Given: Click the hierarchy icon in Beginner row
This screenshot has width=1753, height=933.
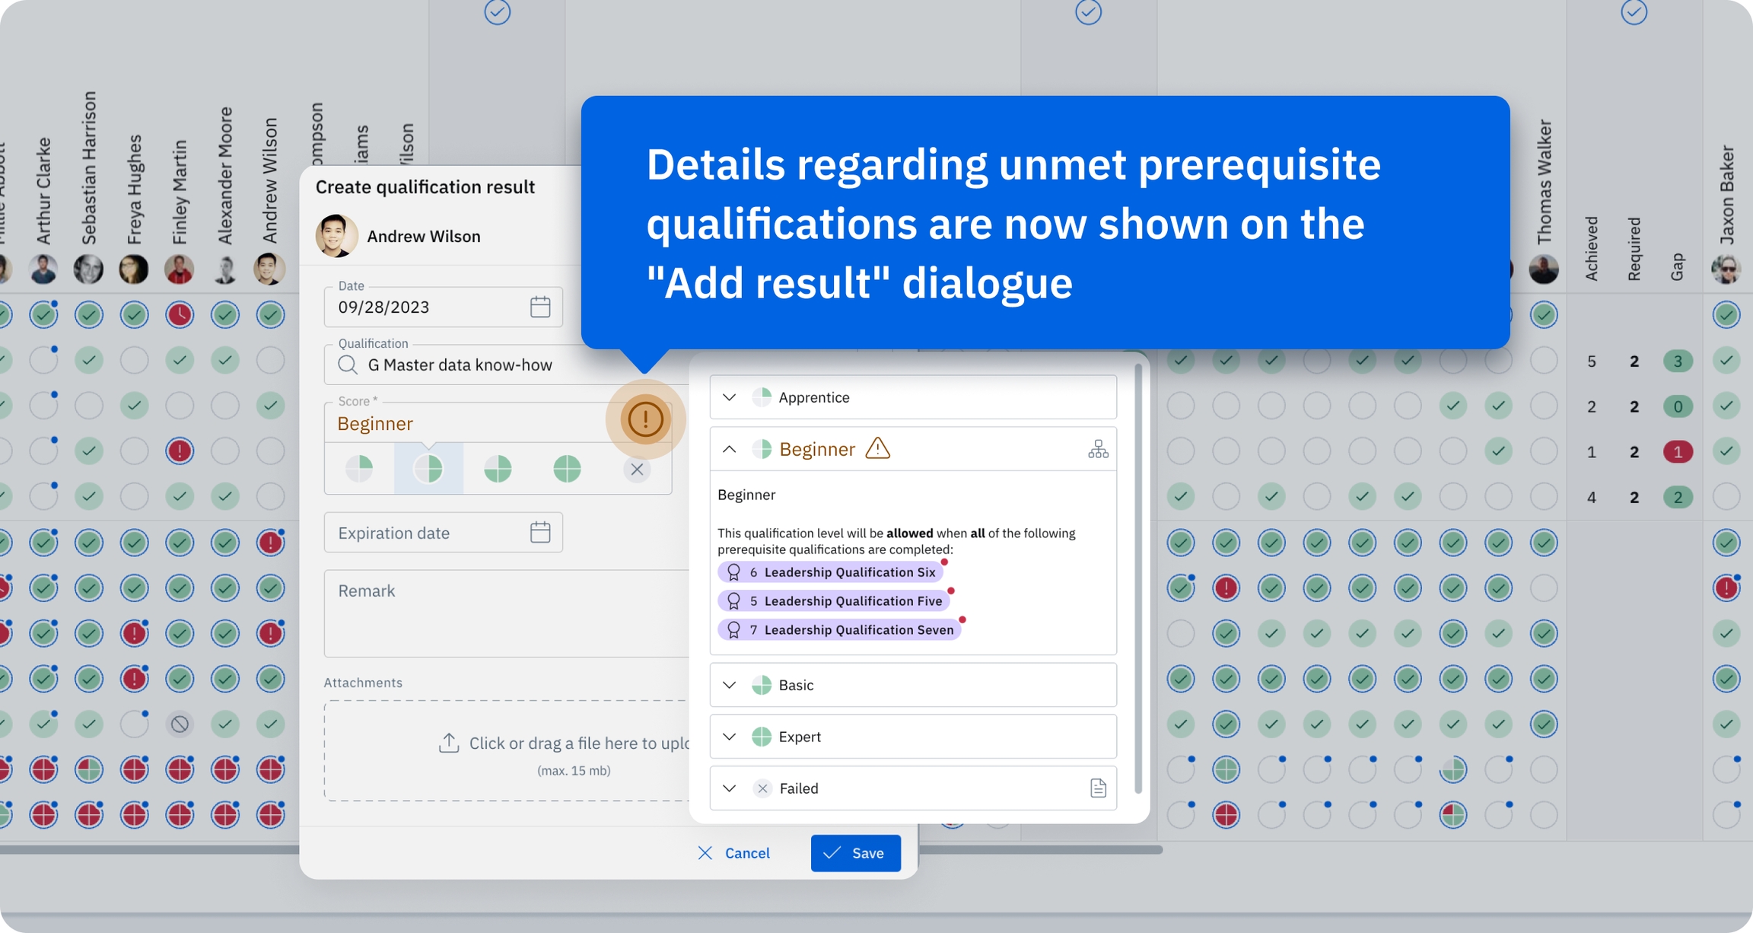Looking at the screenshot, I should pos(1097,449).
